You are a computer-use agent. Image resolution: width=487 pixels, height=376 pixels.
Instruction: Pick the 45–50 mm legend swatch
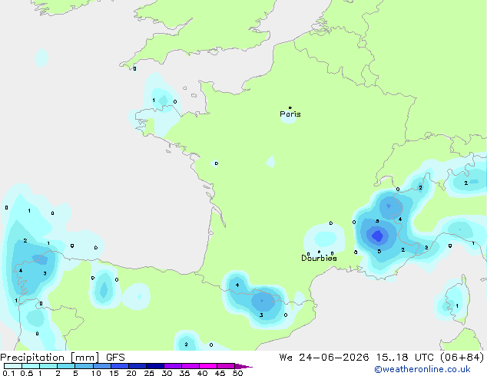pos(226,366)
